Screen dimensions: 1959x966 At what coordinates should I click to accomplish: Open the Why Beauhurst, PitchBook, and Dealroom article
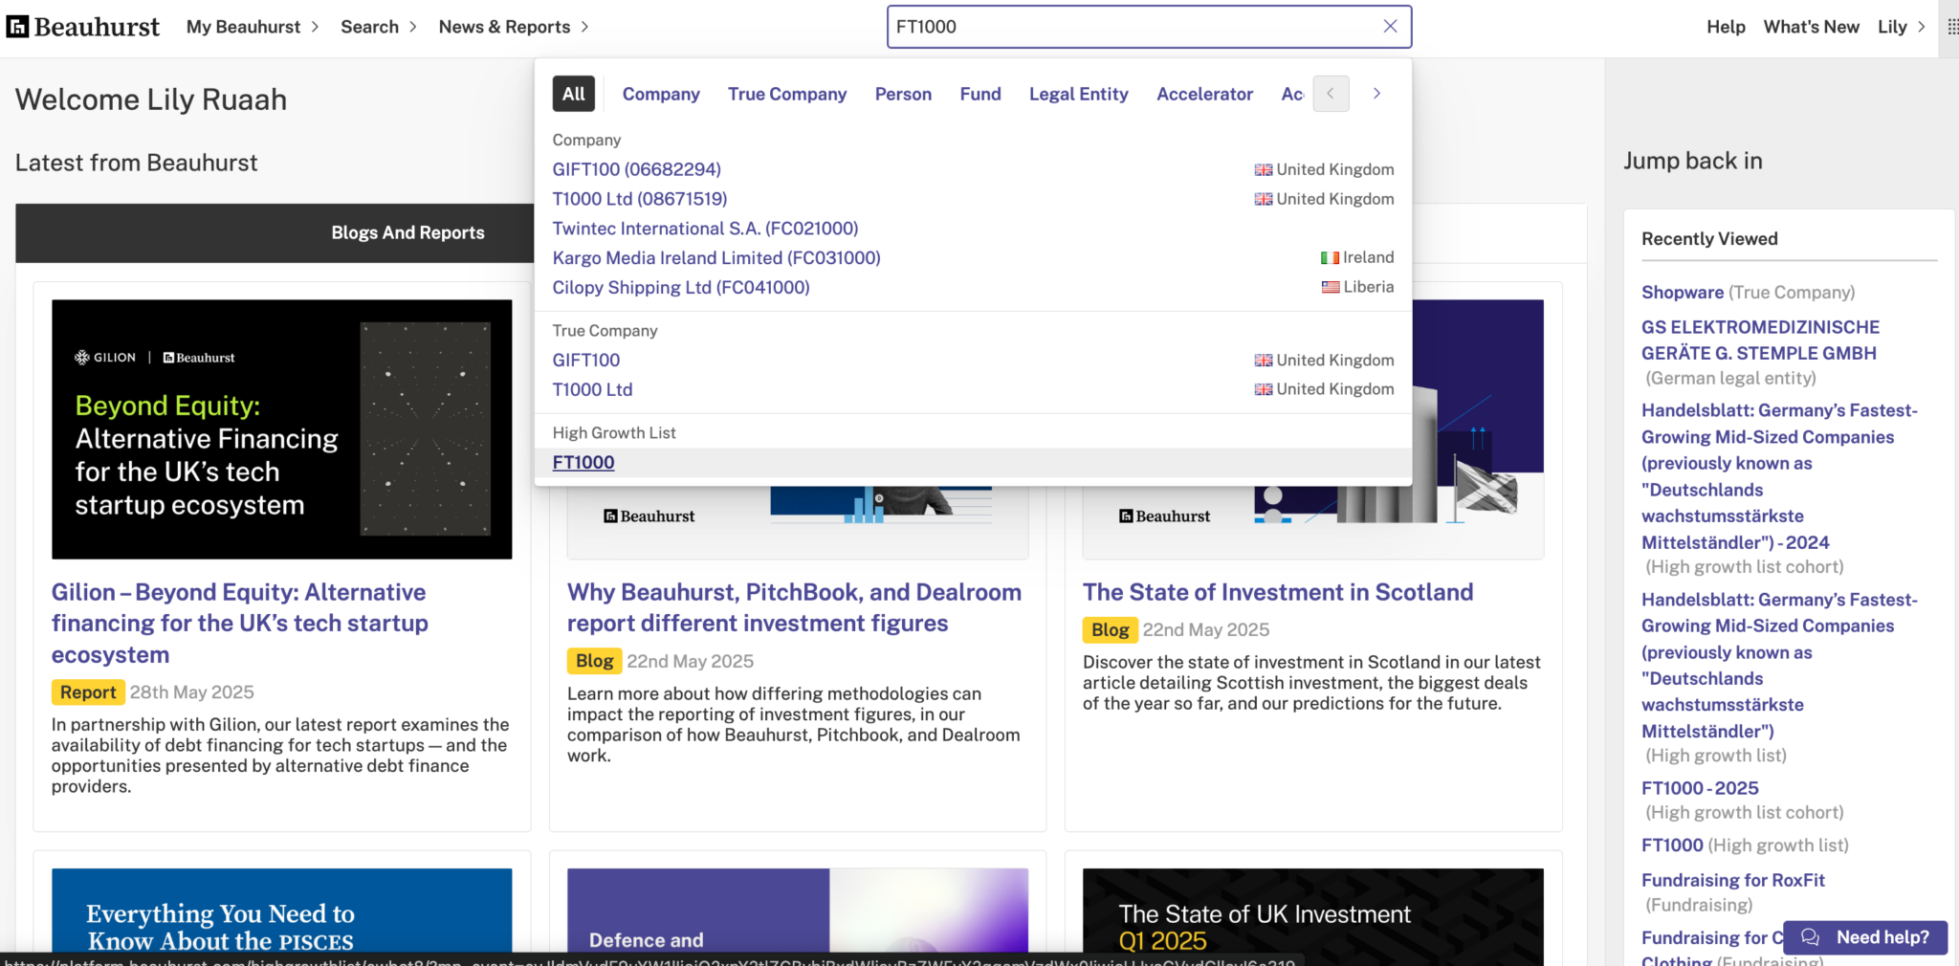click(x=794, y=608)
